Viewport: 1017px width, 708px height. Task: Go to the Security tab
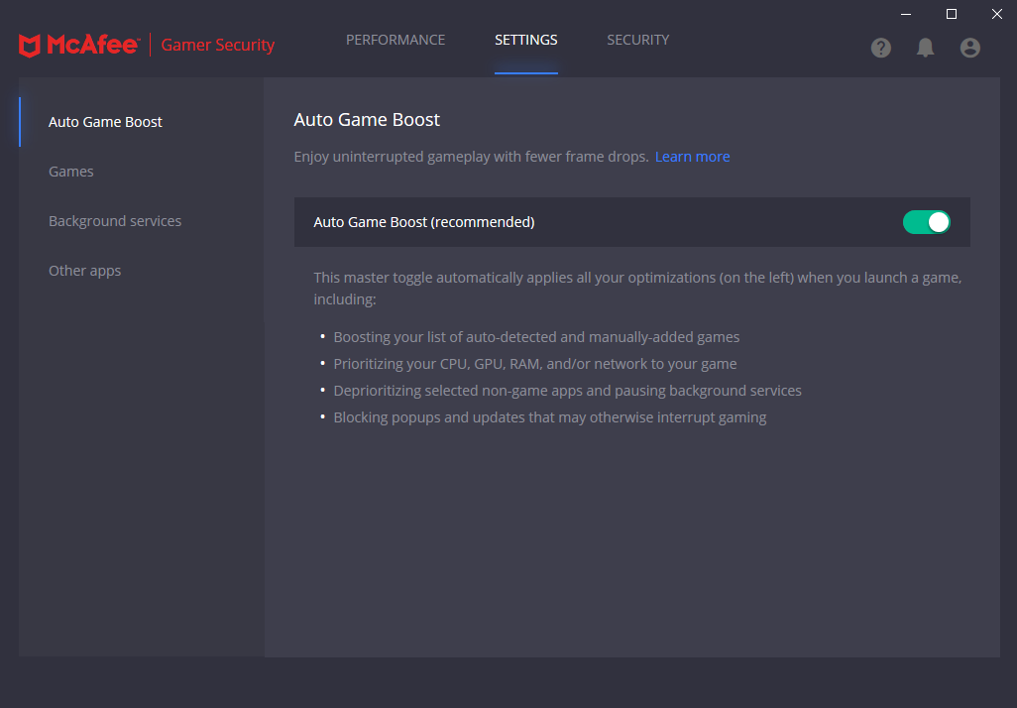637,40
